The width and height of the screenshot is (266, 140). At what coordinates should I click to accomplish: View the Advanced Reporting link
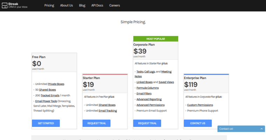(x=149, y=99)
